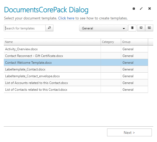The image size is (157, 142).
Task: Close the DocumentsCorePack dialog
Action: [x=149, y=9]
